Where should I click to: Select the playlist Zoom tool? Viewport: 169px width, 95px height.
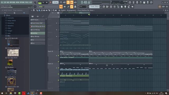click(54, 10)
